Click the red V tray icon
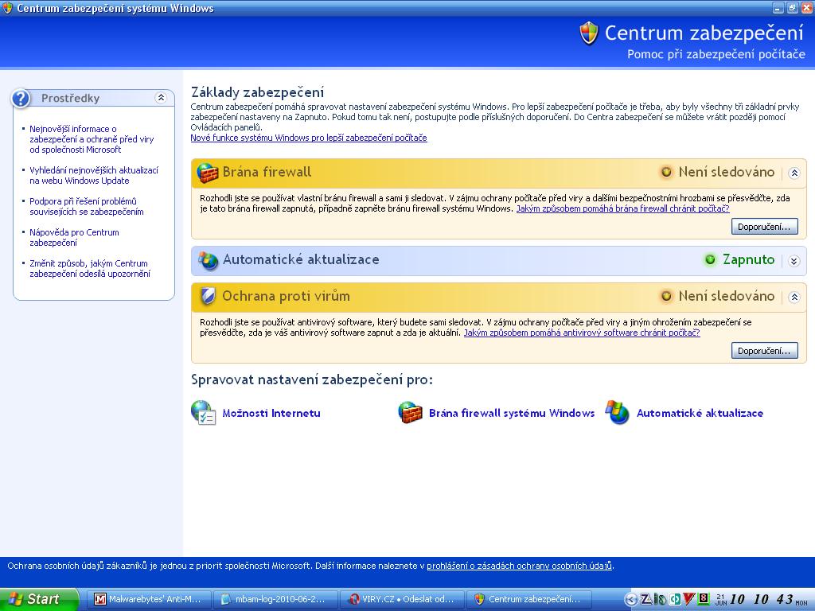The width and height of the screenshot is (815, 611). (x=689, y=599)
